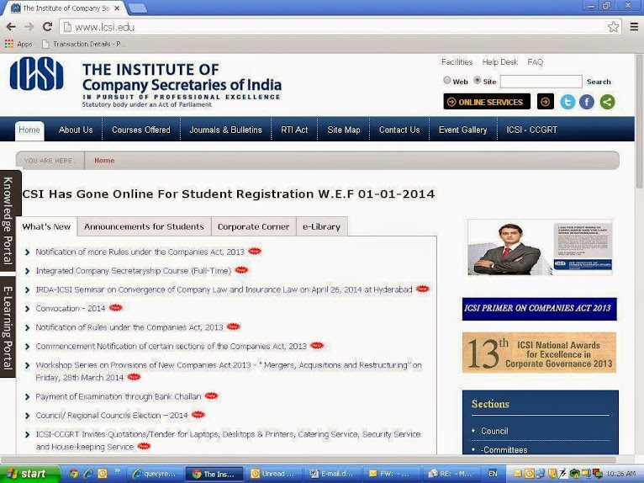Image resolution: width=644 pixels, height=483 pixels.
Task: Open Commencement Notification of certain sections link
Action: coord(171,346)
